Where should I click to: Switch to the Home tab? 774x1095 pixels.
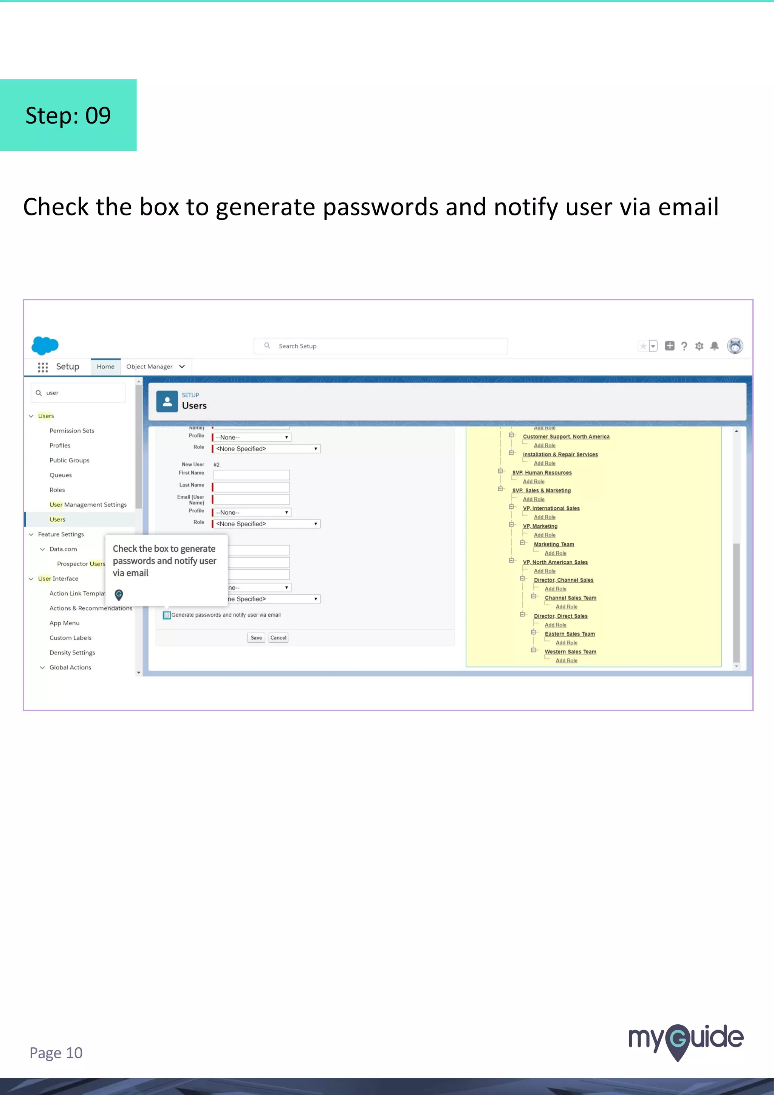click(106, 367)
